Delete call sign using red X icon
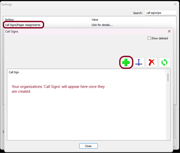This screenshot has width=180, height=153. click(152, 62)
